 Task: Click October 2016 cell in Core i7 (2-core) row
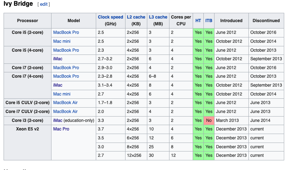coord(266,68)
